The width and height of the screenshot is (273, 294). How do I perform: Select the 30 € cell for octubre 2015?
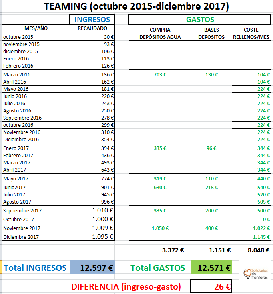pos(92,37)
